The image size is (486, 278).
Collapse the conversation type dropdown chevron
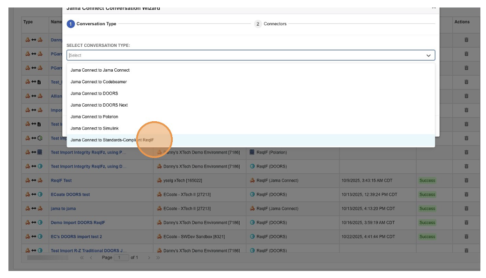click(x=428, y=56)
